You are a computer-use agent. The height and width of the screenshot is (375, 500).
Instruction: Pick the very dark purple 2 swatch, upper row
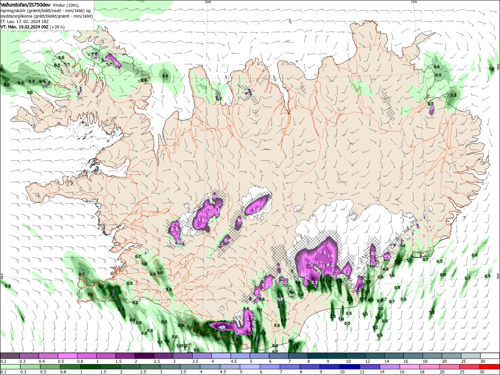(x=144, y=356)
